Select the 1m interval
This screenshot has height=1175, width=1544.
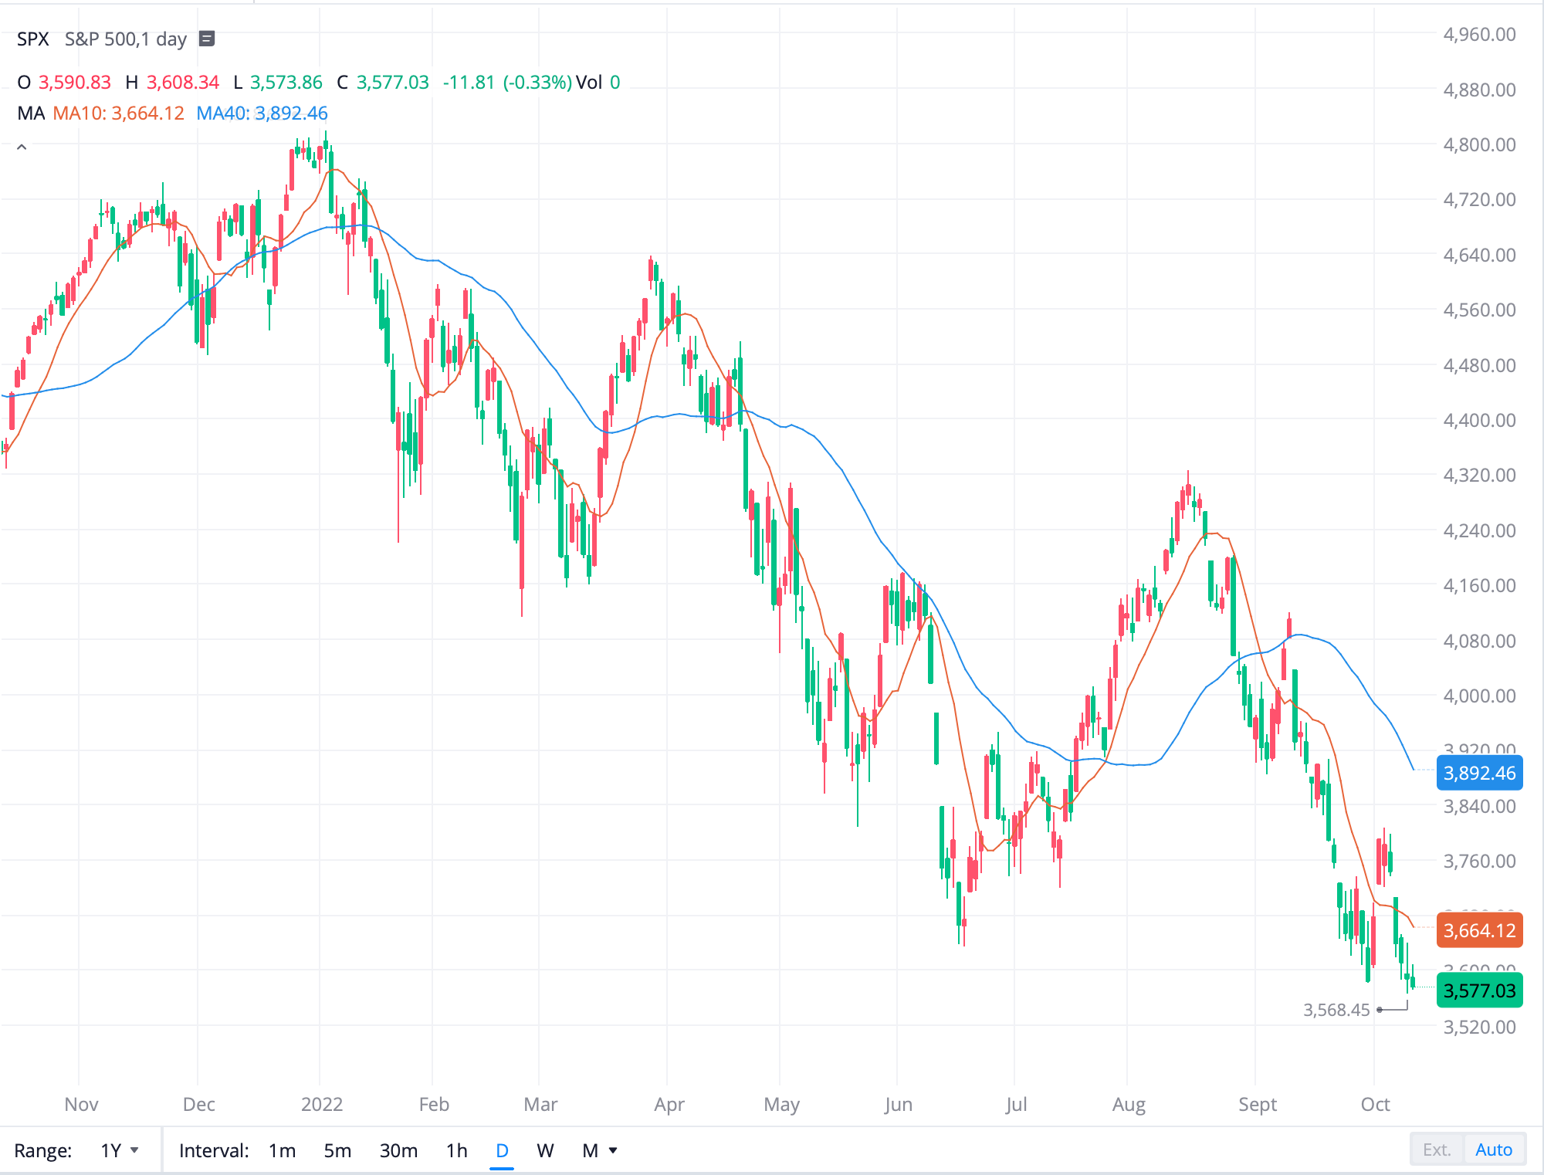(283, 1150)
